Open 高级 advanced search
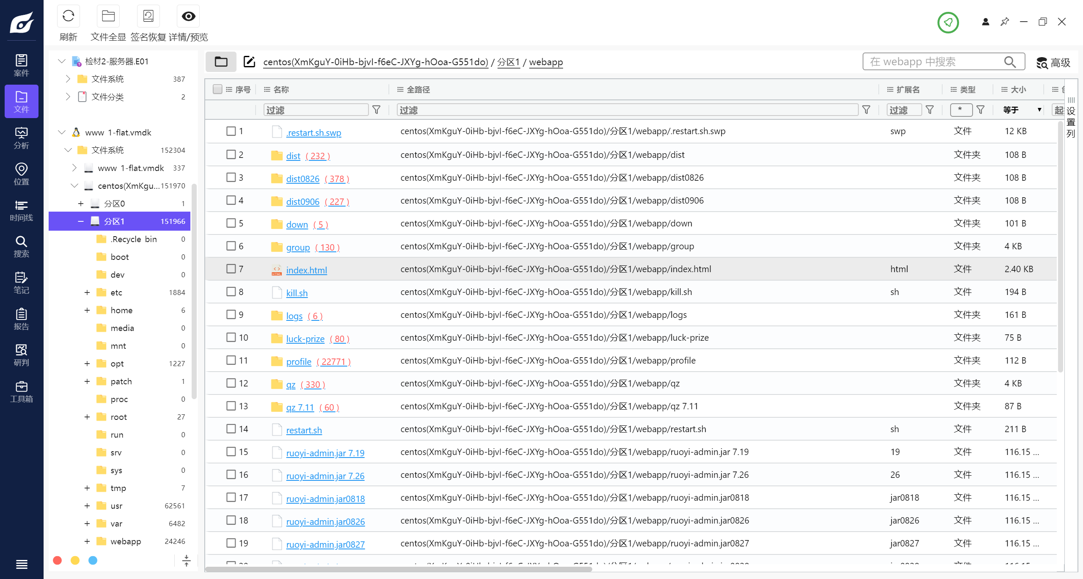Screen dimensions: 1083x579 point(1053,63)
